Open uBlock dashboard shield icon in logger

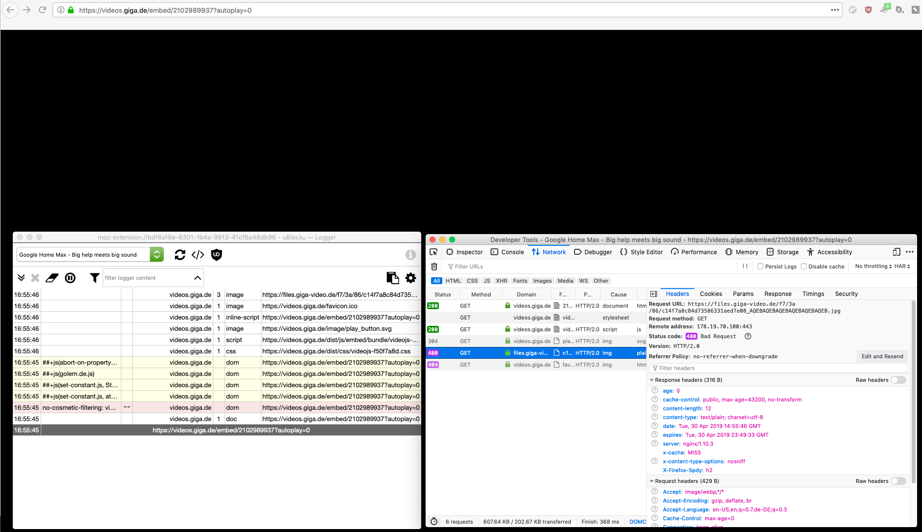217,255
